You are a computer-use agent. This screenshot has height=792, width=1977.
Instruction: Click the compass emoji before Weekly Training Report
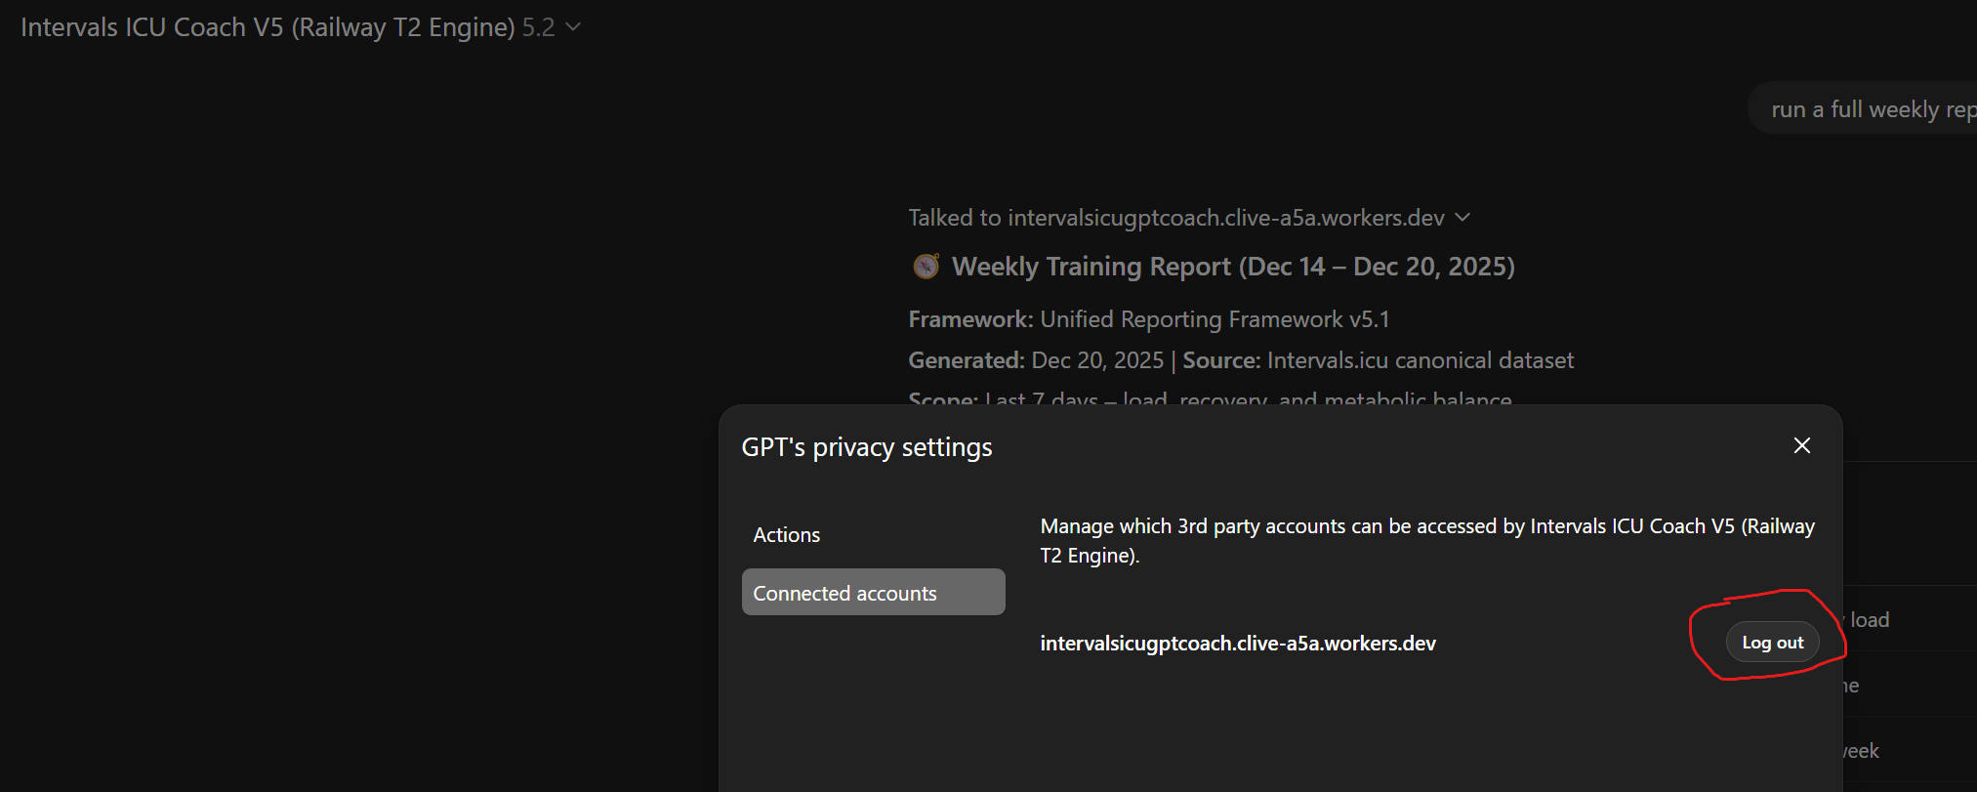point(926,266)
